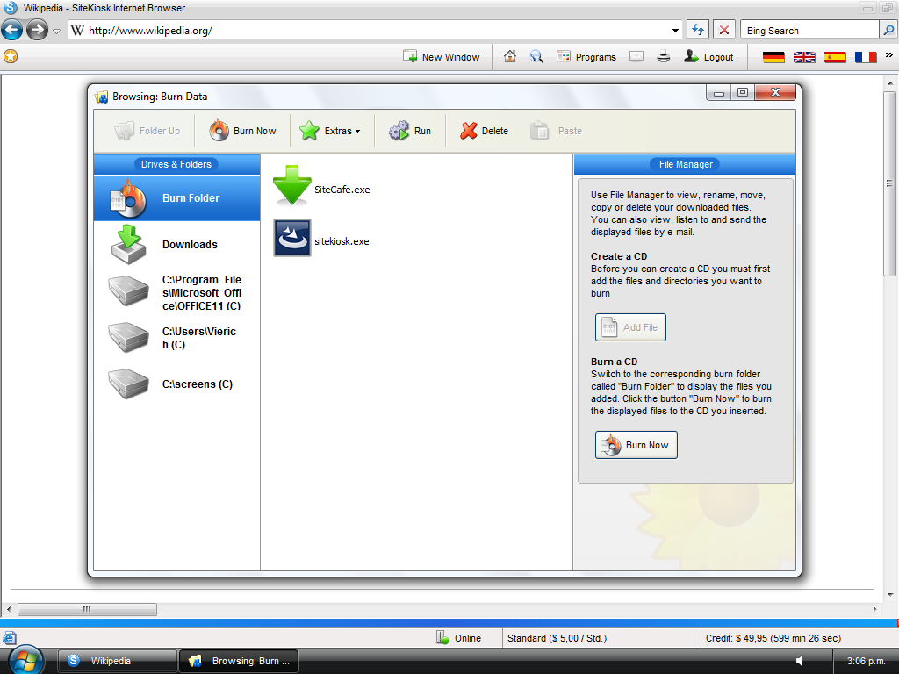The width and height of the screenshot is (899, 674).
Task: Click the browser home icon
Action: pos(510,56)
